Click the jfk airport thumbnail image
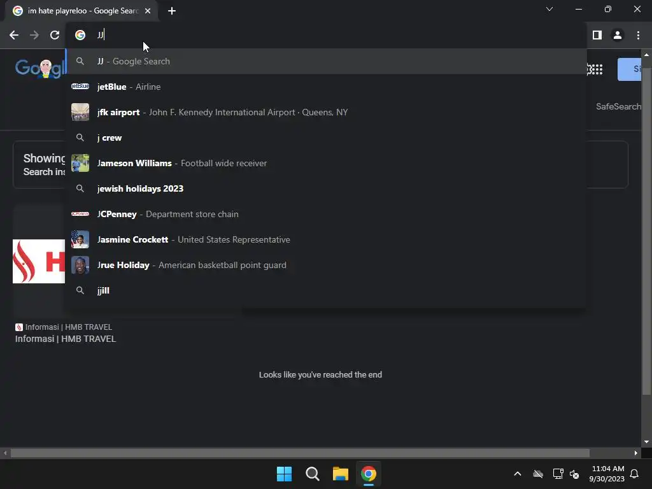This screenshot has width=652, height=489. 80,112
